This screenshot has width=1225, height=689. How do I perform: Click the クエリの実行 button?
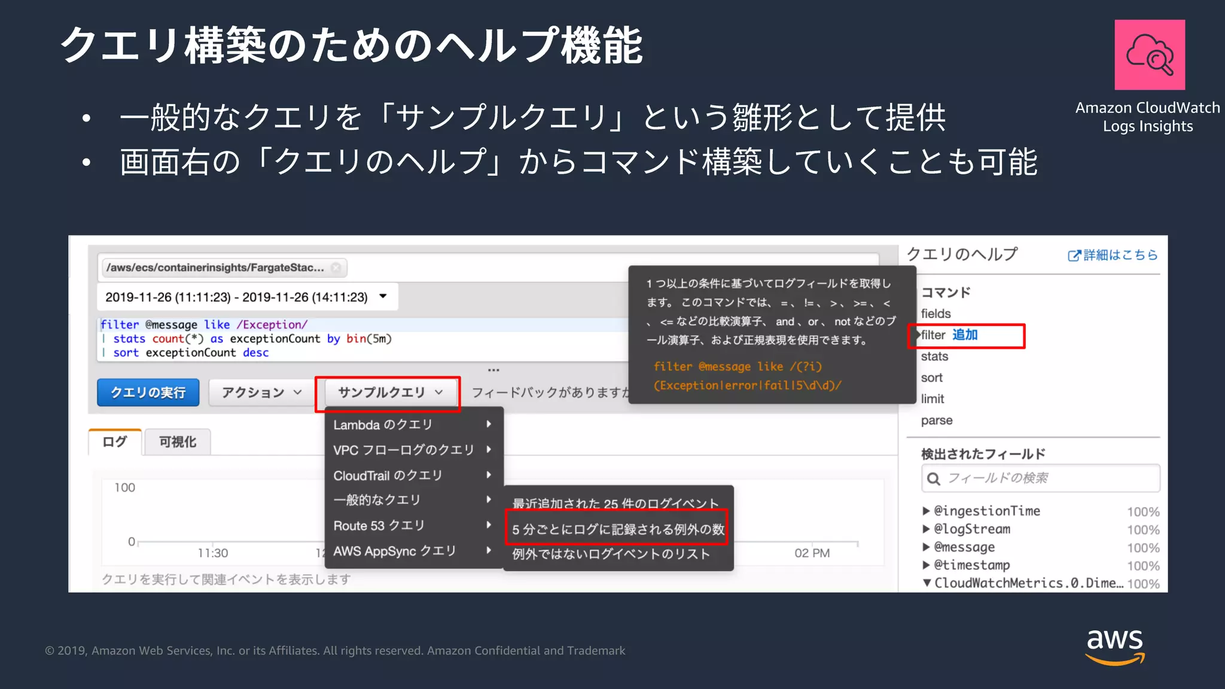pos(148,393)
